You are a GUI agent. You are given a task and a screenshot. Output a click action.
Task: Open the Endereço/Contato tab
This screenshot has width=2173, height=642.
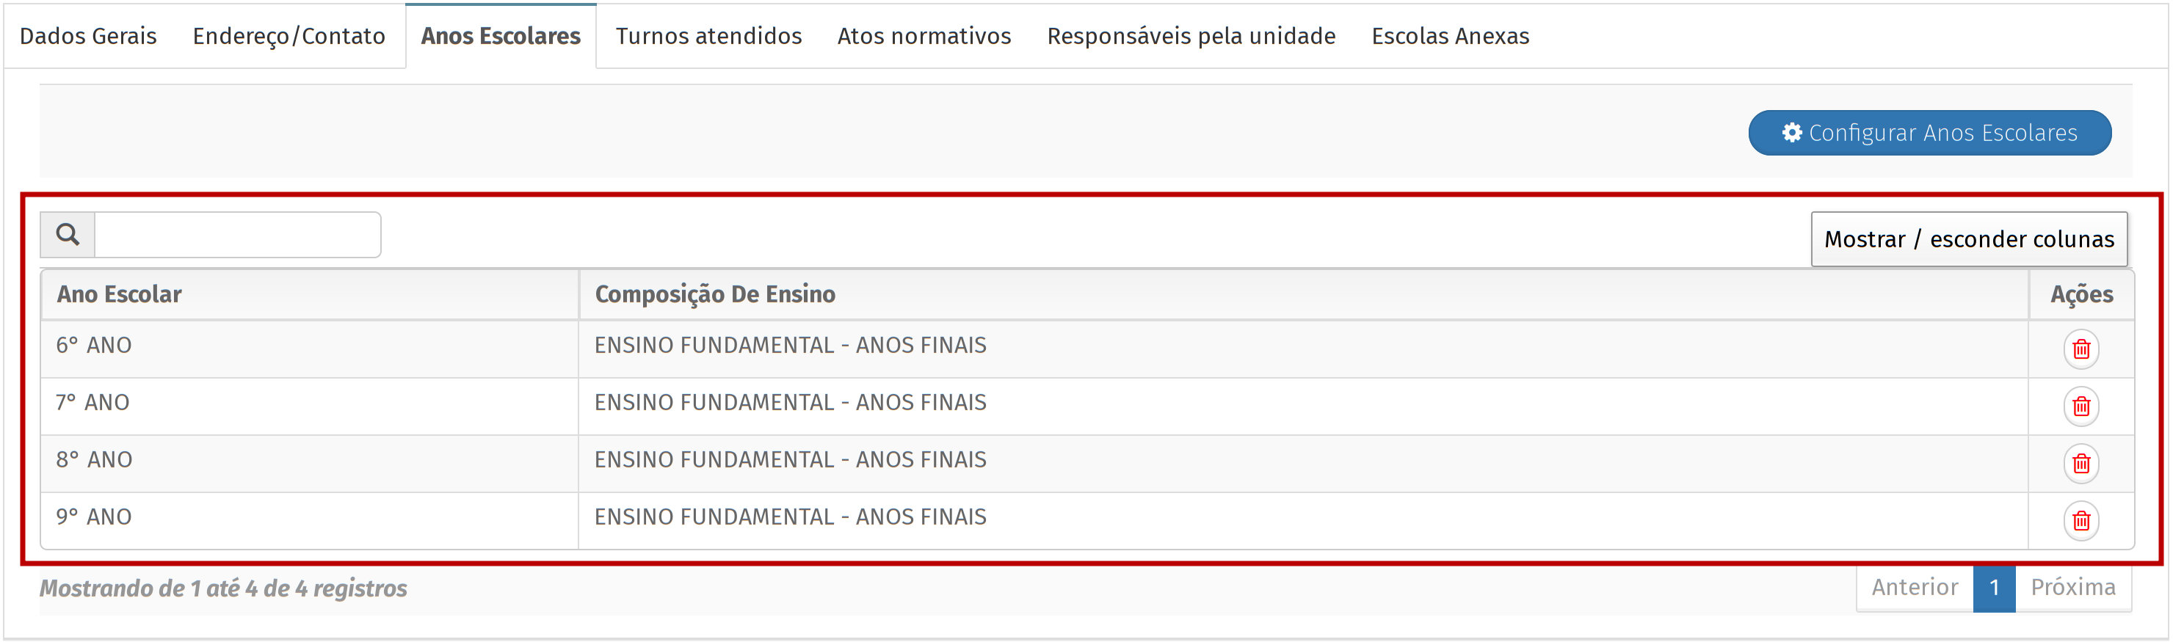289,36
